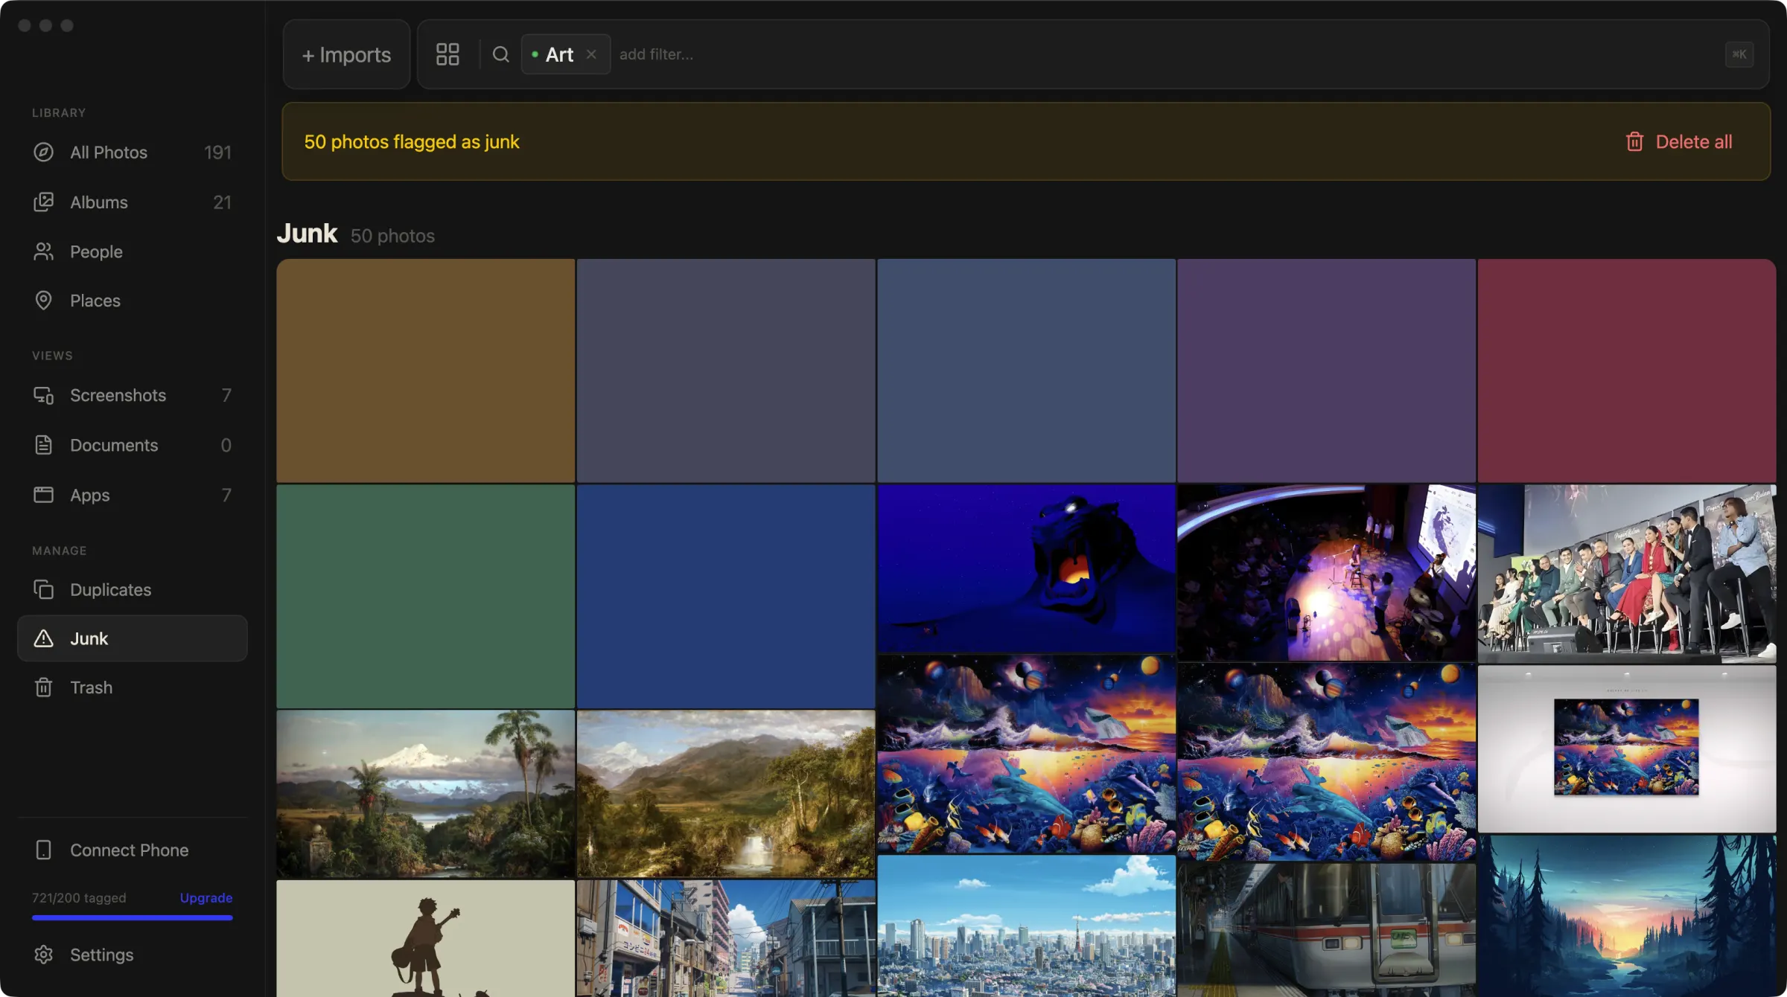The width and height of the screenshot is (1787, 997).
Task: Click the ⌘K shortcut badge
Action: (x=1739, y=54)
